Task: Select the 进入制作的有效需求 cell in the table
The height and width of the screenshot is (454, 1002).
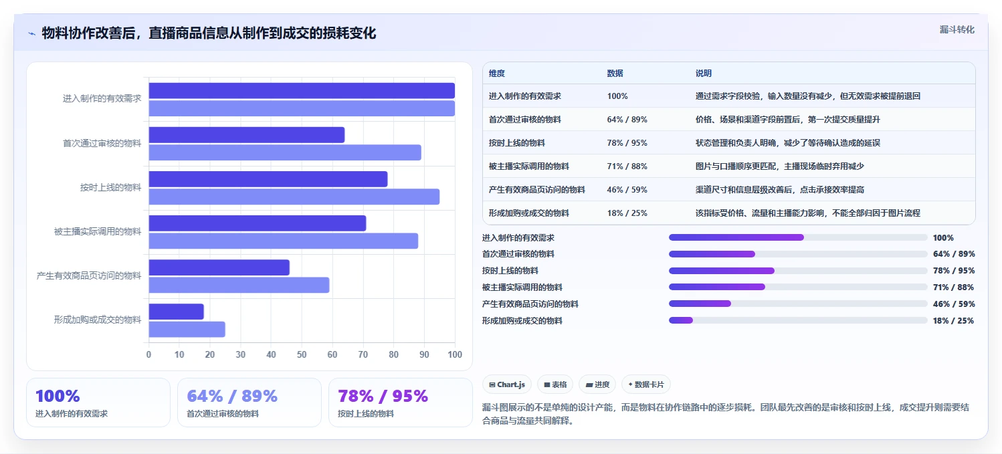Action: coord(525,96)
